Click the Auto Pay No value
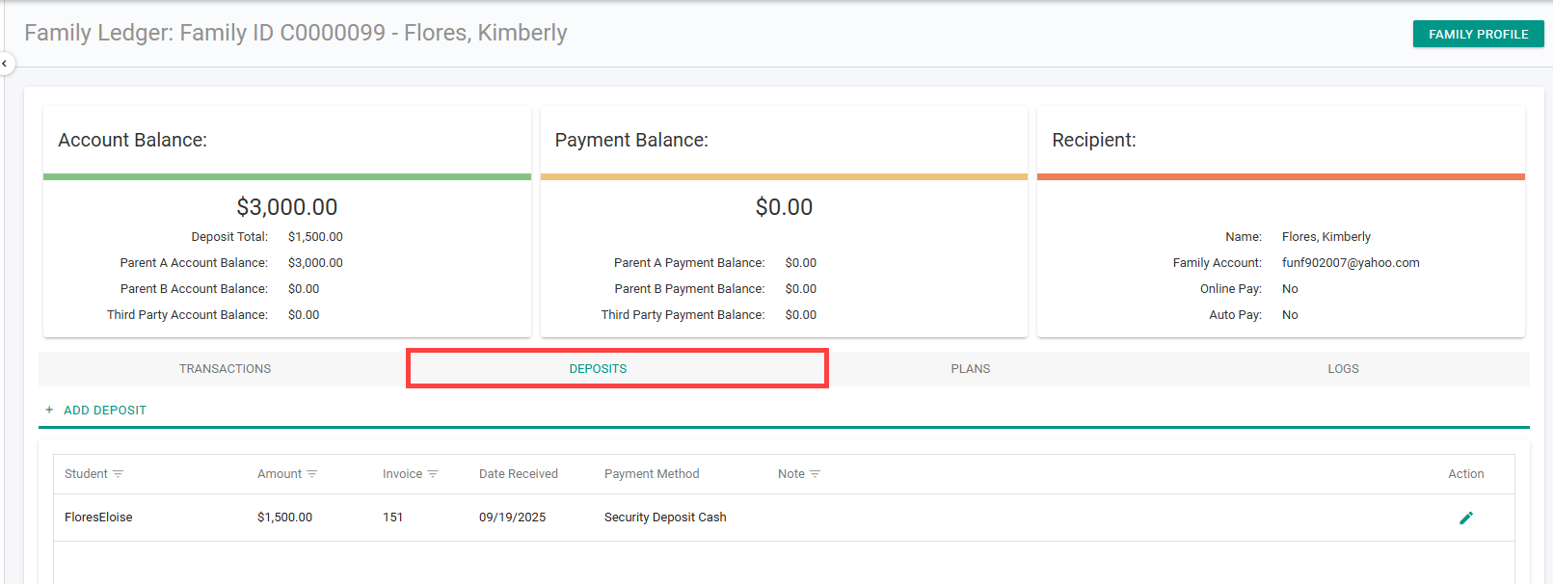The image size is (1553, 584). [1290, 315]
